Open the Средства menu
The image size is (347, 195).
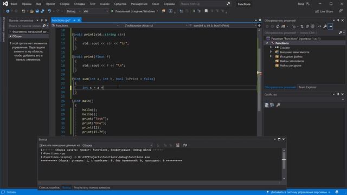[x=120, y=4]
